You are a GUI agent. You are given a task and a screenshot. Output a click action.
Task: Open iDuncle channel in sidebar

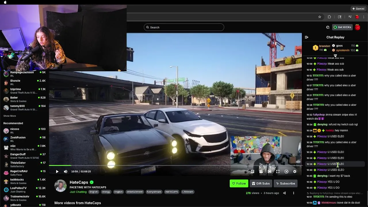click(x=24, y=82)
